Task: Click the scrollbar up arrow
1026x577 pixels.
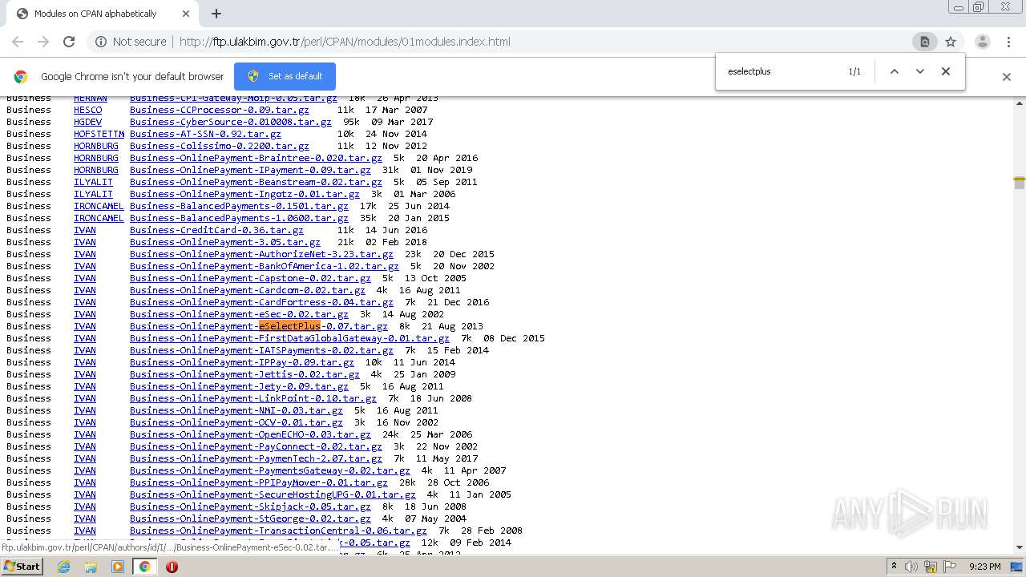Action: click(x=1020, y=103)
